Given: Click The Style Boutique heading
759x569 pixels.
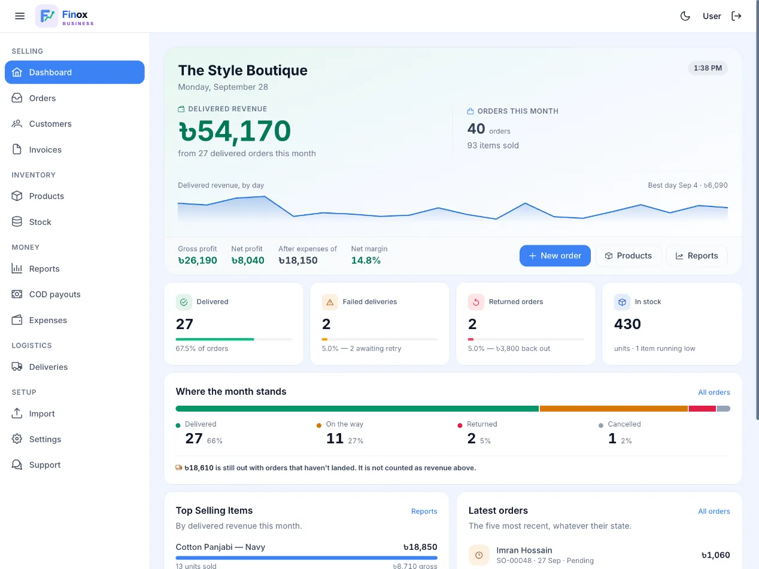Looking at the screenshot, I should coord(243,71).
